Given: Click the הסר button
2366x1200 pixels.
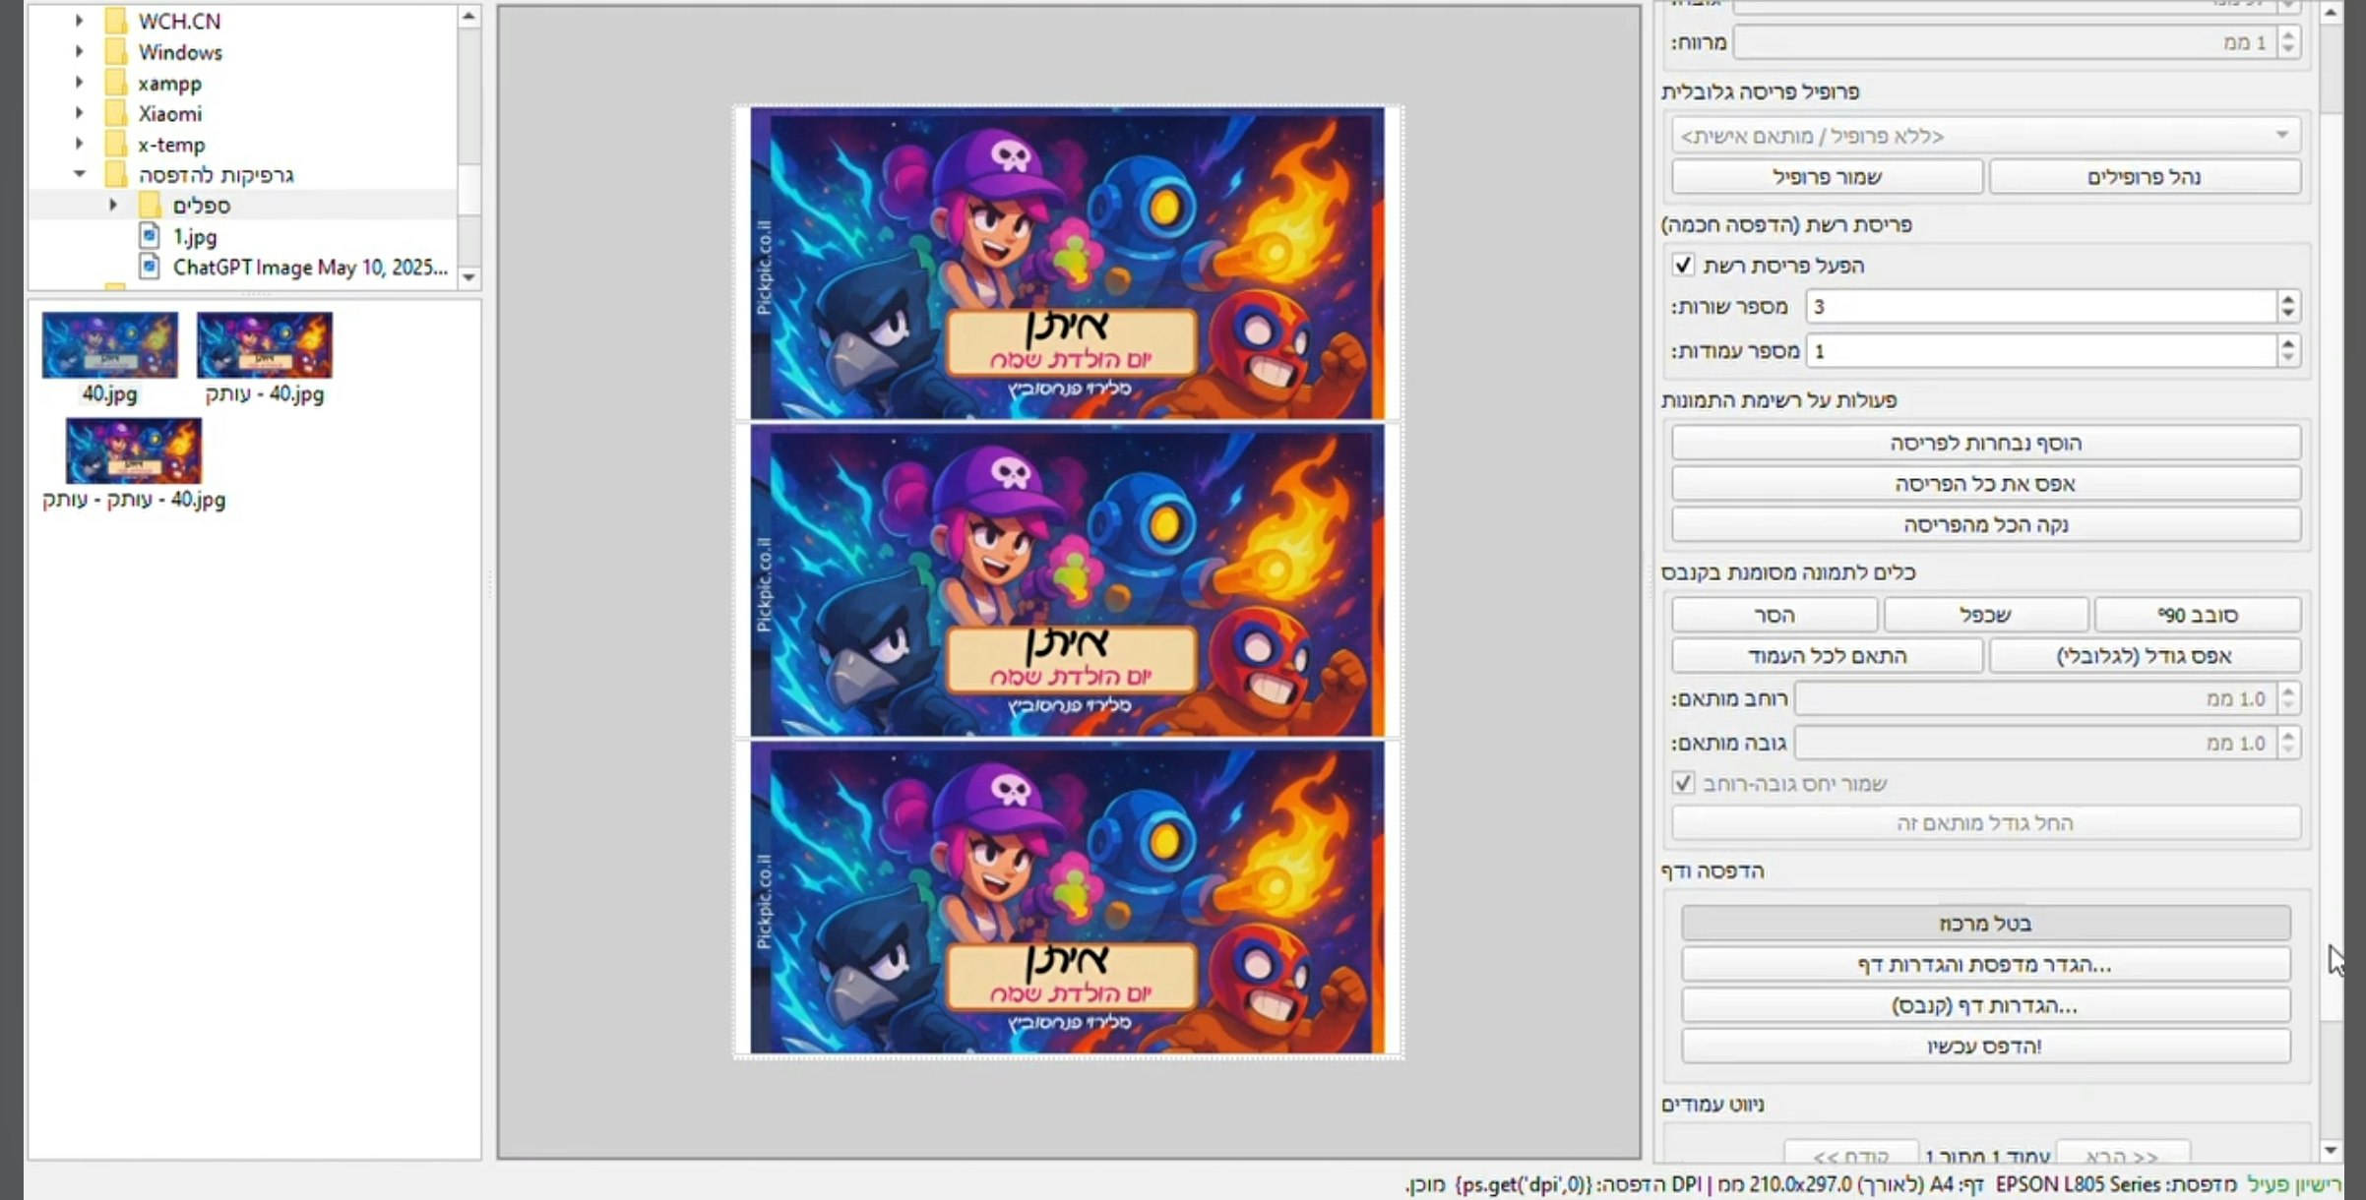Looking at the screenshot, I should pos(1774,615).
